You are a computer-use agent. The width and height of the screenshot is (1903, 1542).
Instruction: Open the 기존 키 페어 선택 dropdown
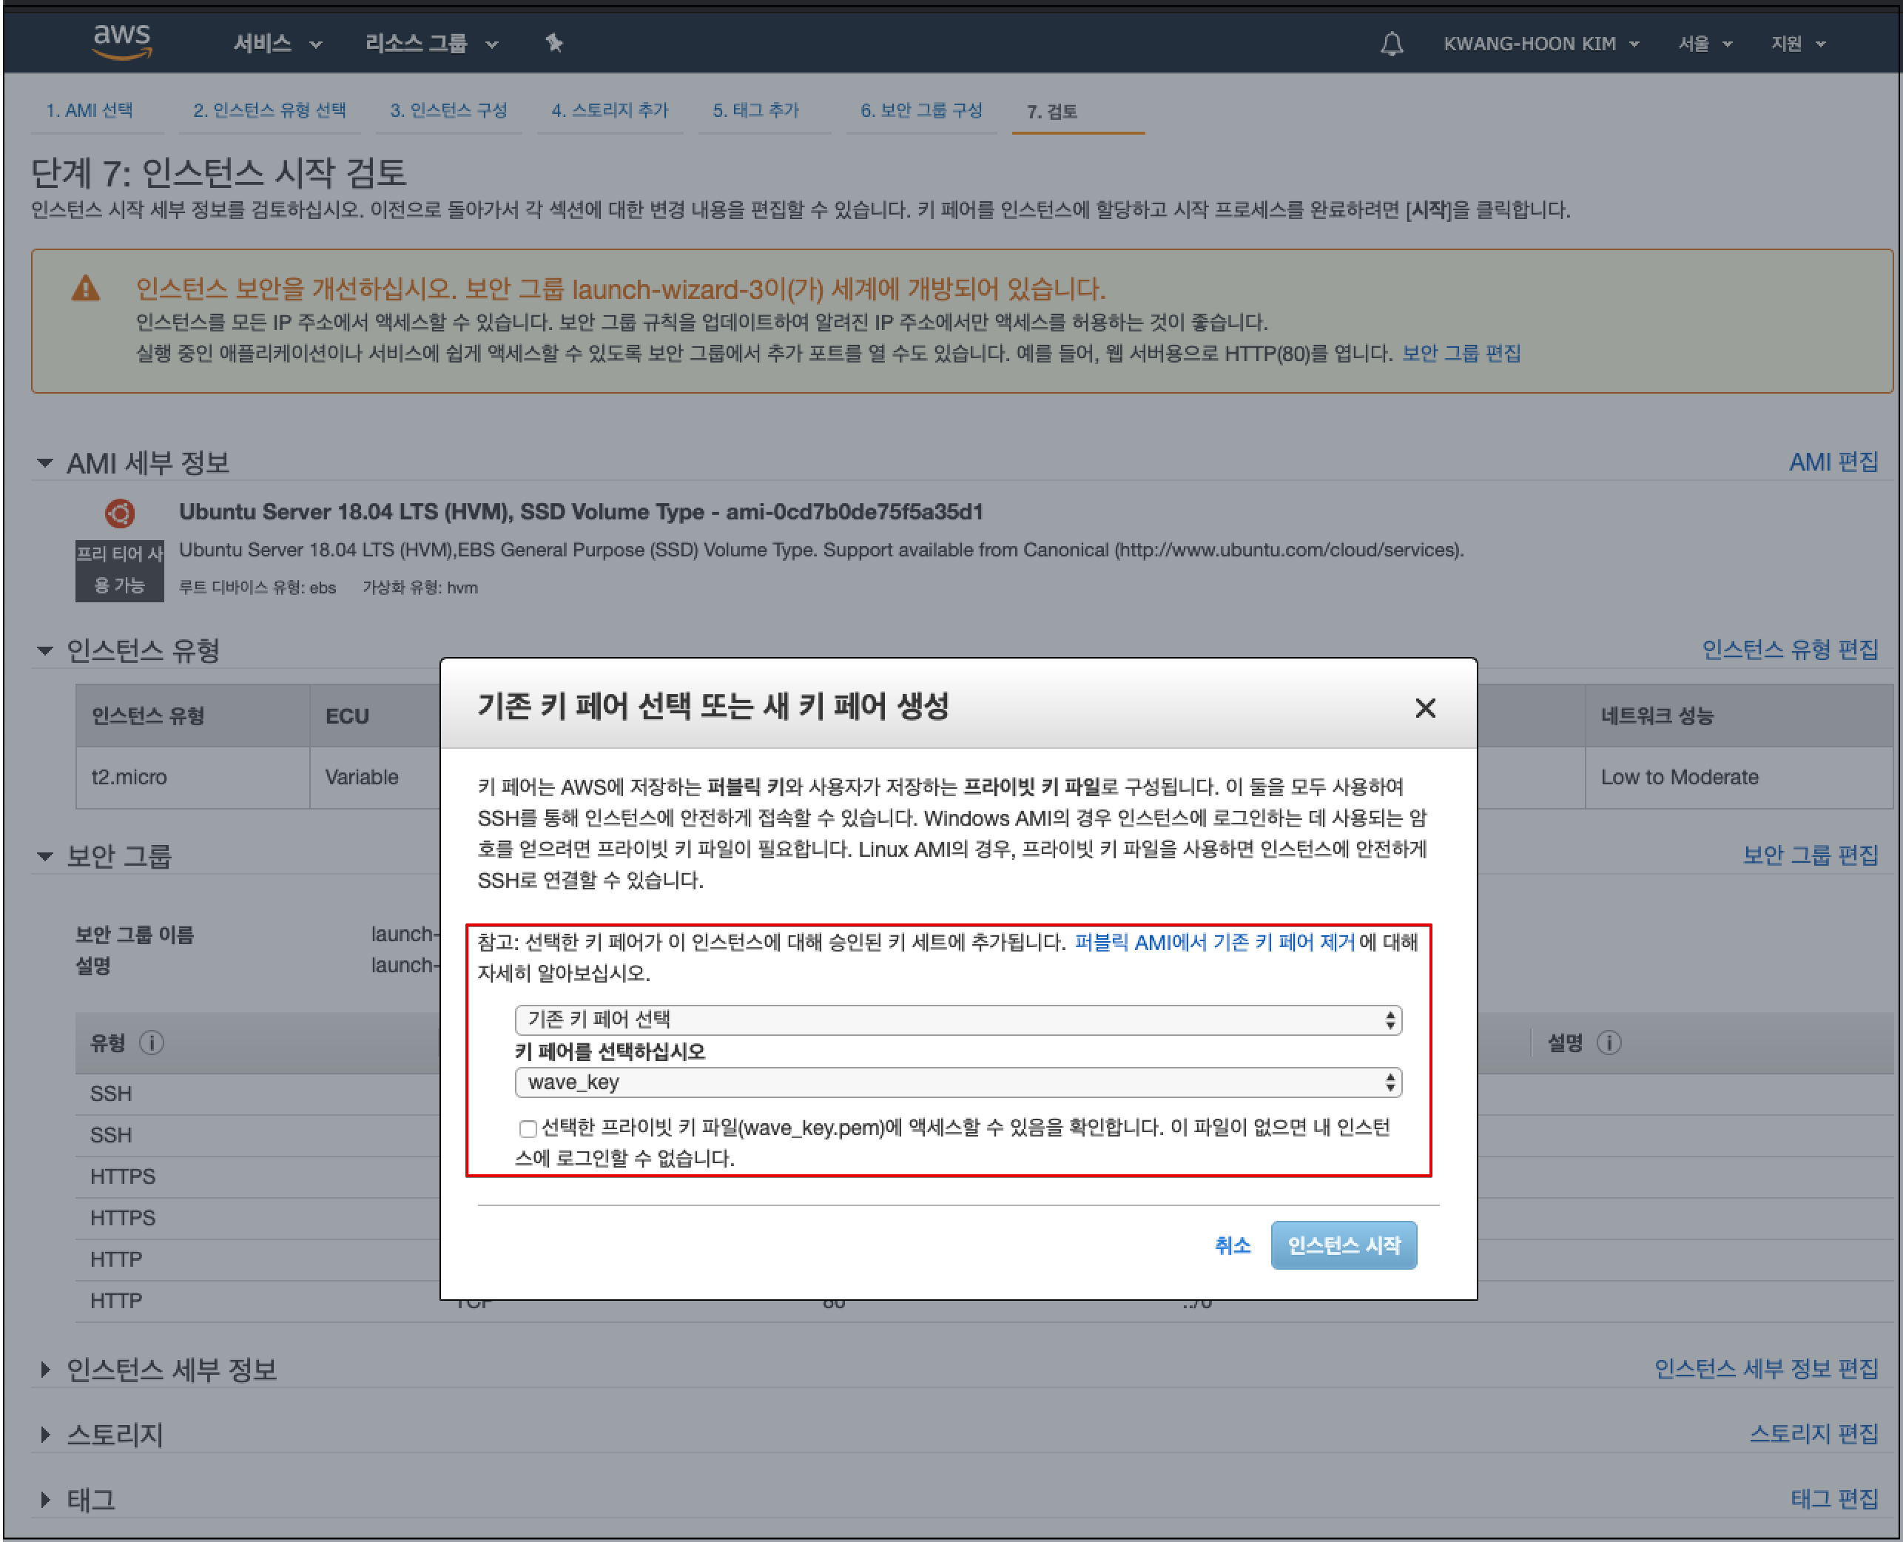(957, 1020)
